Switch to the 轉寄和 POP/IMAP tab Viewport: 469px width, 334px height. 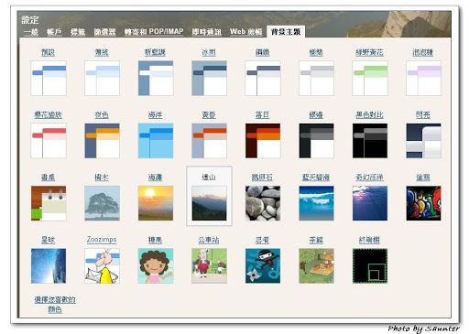(x=154, y=32)
